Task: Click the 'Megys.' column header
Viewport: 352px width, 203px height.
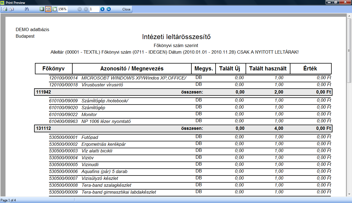Action: [x=204, y=68]
